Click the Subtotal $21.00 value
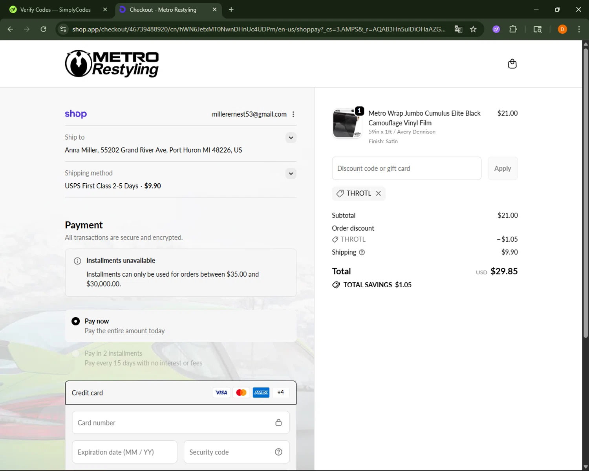Image resolution: width=589 pixels, height=471 pixels. (x=508, y=215)
